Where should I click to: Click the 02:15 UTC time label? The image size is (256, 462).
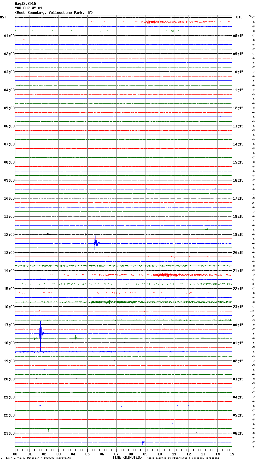pyautogui.click(x=238, y=361)
